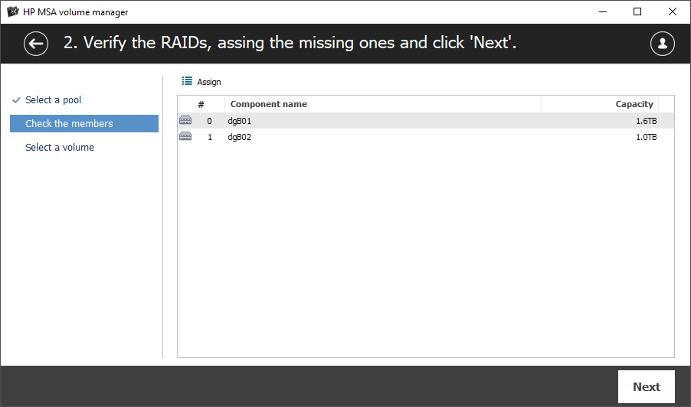Click the disk group icon for dgB02
The image size is (691, 407).
tap(185, 136)
